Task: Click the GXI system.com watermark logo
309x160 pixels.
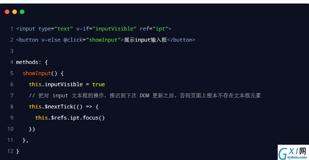Action: click(x=293, y=153)
